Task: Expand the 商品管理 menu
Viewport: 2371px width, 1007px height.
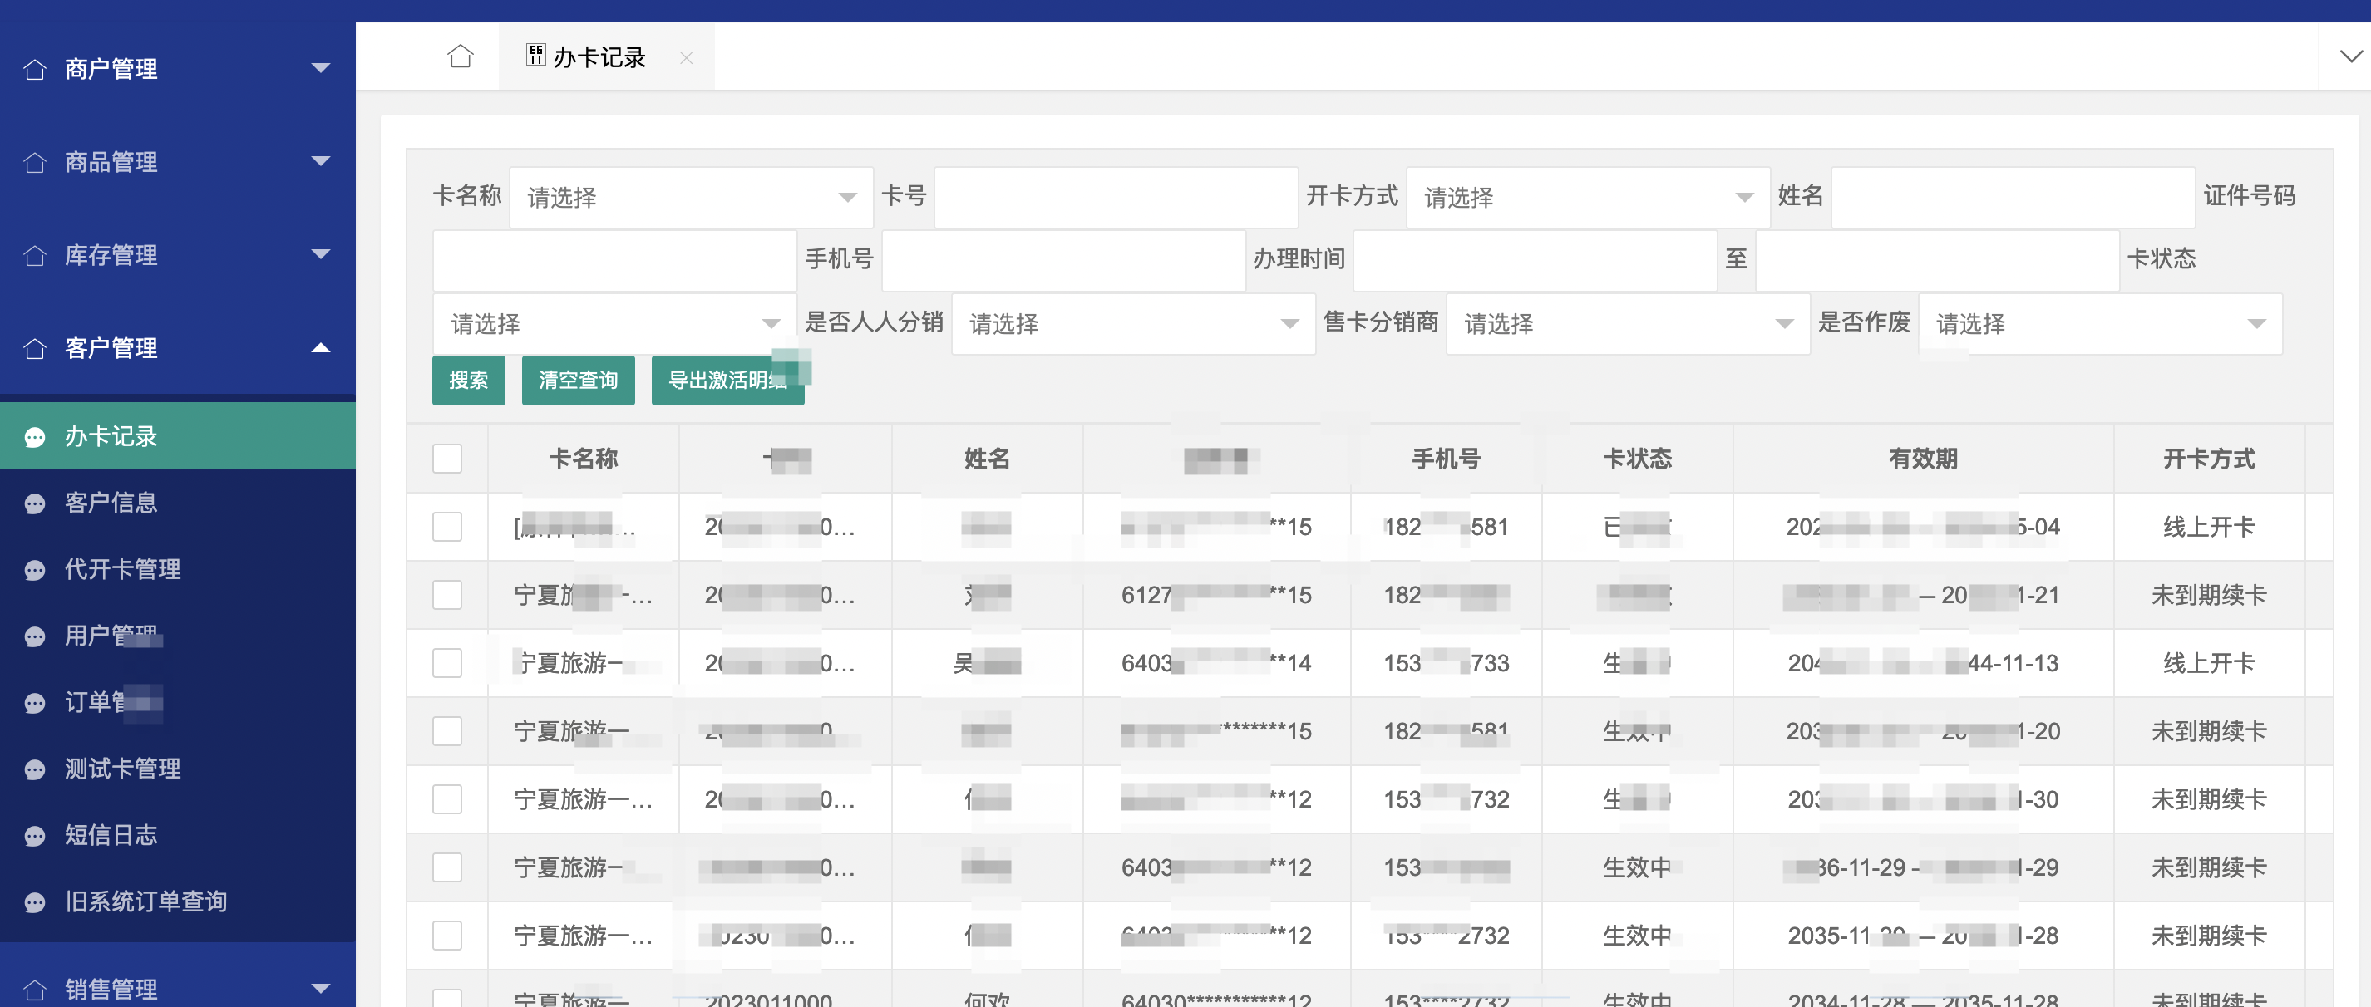Action: pyautogui.click(x=320, y=162)
